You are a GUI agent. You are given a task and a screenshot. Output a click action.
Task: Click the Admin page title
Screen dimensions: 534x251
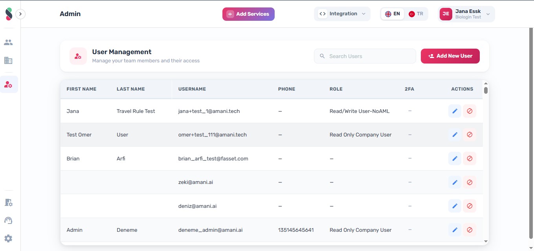(70, 14)
